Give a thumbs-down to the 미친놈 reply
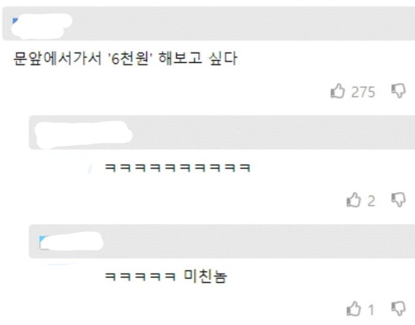This screenshot has height=325, width=415. tap(398, 308)
